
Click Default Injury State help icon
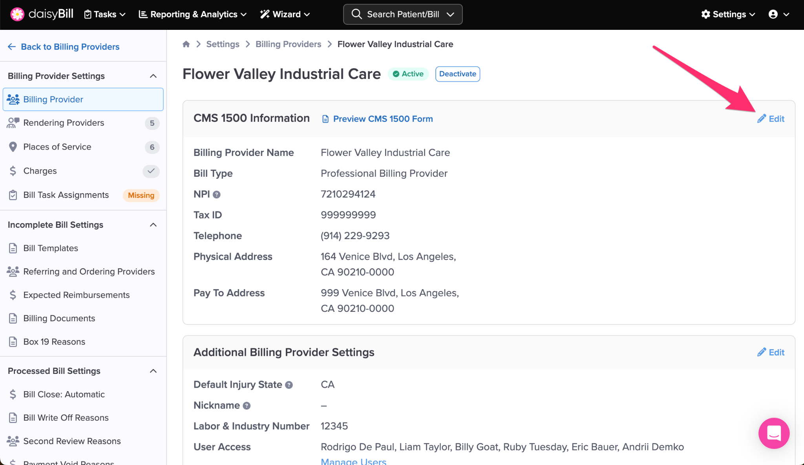tap(289, 385)
